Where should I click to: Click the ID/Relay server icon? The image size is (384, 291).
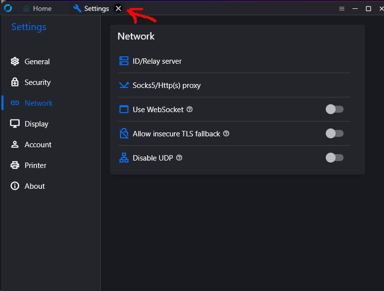tap(124, 61)
